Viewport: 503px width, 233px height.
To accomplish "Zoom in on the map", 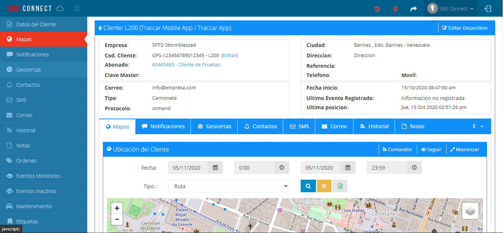I will (117, 208).
